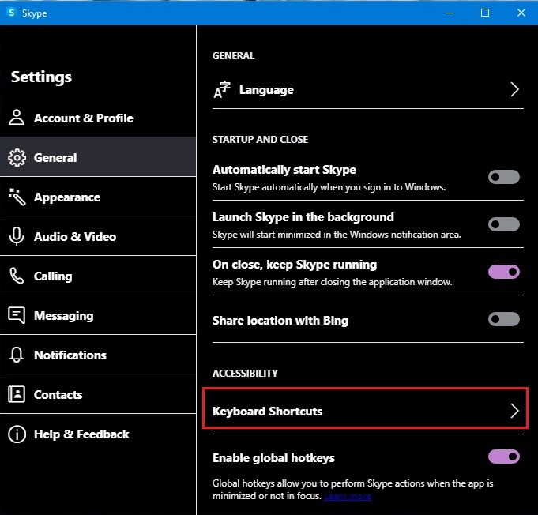
Task: Minimize the Skype window
Action: (x=450, y=13)
